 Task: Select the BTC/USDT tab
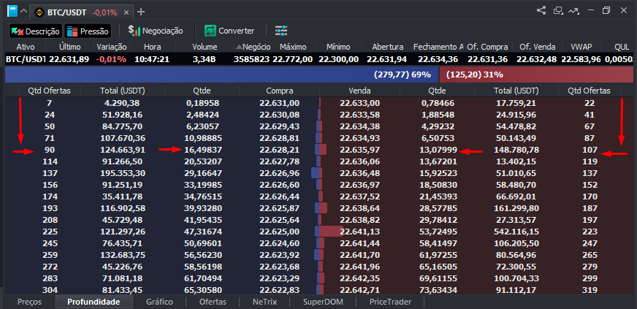(x=81, y=12)
